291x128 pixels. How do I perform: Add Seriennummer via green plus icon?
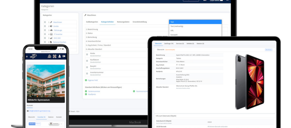86,91
